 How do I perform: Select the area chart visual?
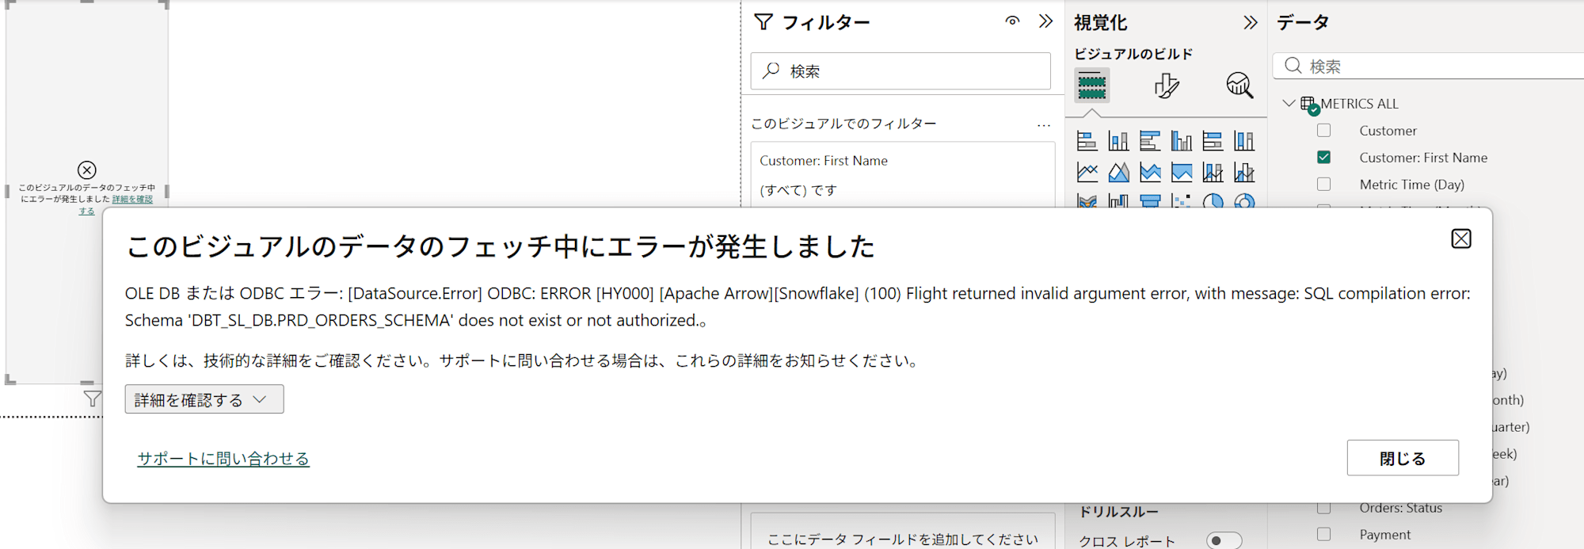tap(1118, 172)
